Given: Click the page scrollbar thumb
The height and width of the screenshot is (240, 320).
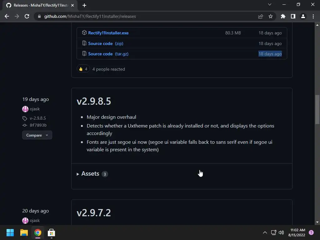Looking at the screenshot, I should pyautogui.click(x=317, y=109).
